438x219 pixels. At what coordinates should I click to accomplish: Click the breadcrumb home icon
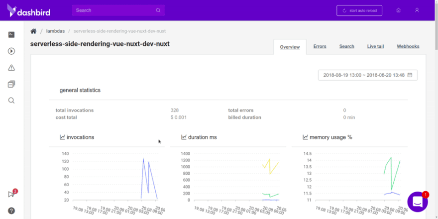click(x=33, y=31)
